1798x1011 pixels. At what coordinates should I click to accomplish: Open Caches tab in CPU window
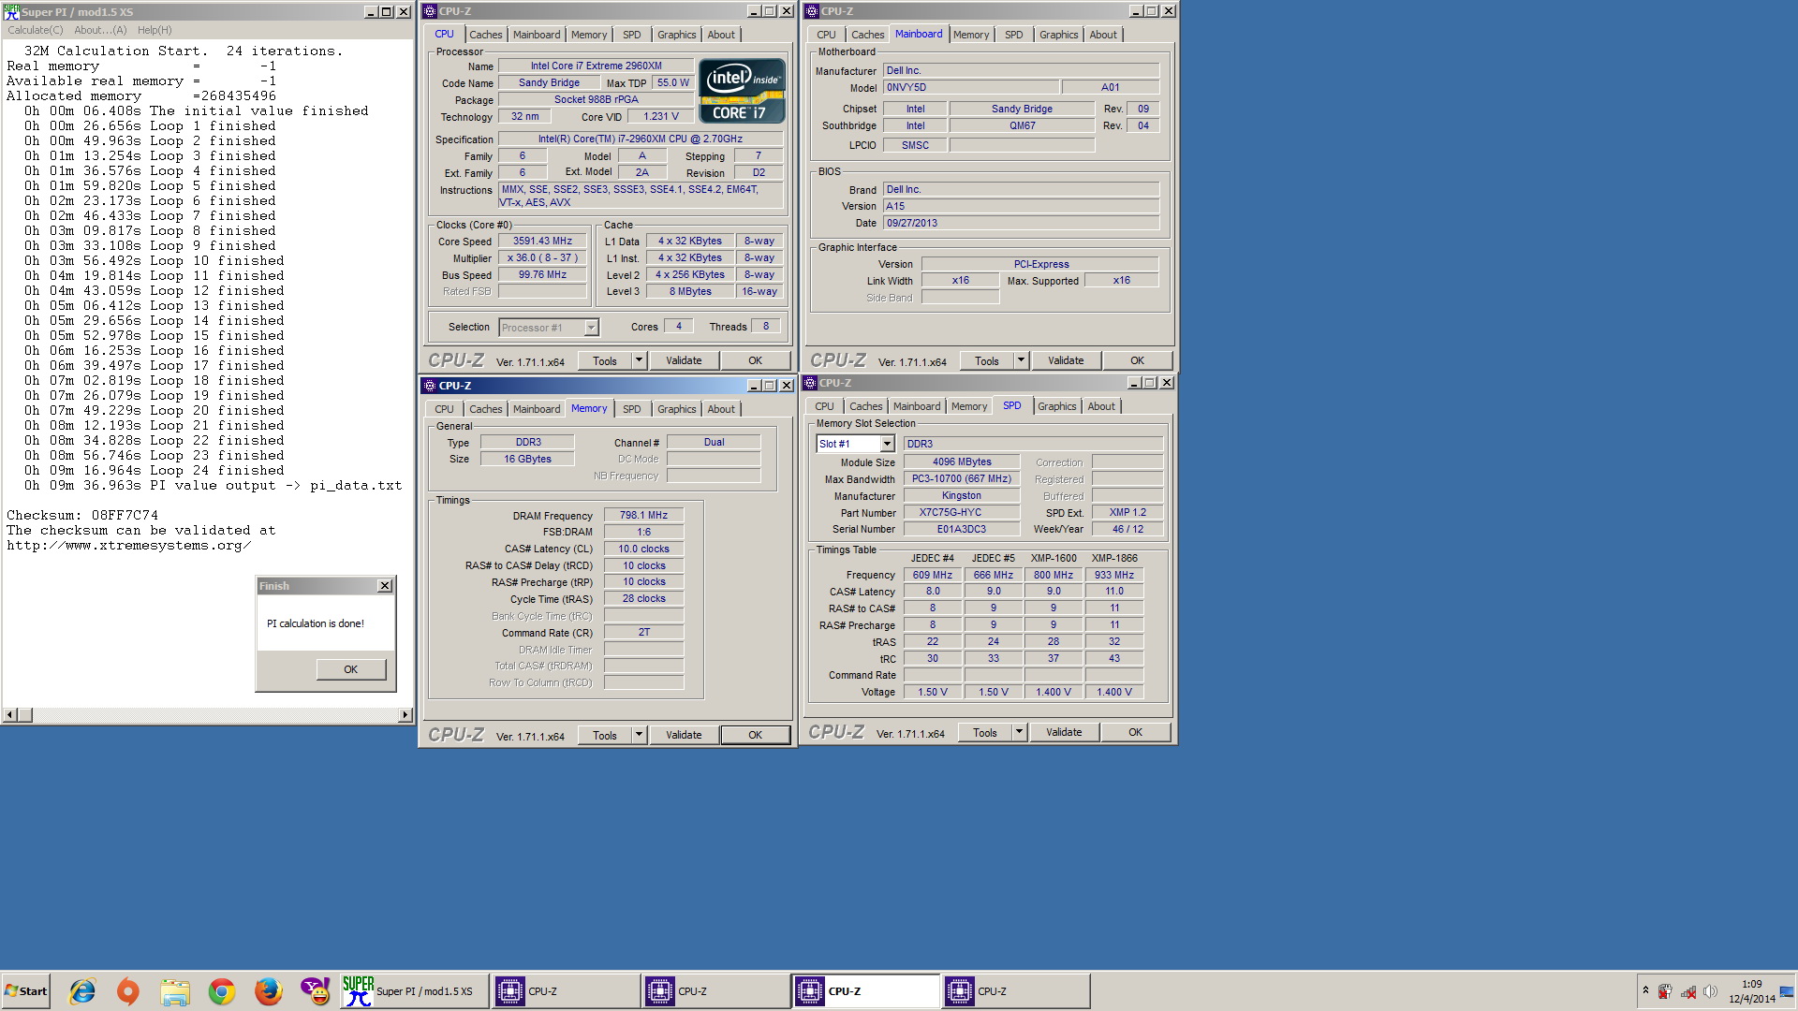(x=485, y=35)
